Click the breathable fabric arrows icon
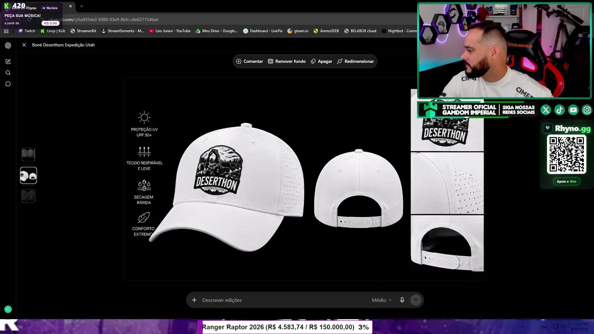 tap(144, 151)
